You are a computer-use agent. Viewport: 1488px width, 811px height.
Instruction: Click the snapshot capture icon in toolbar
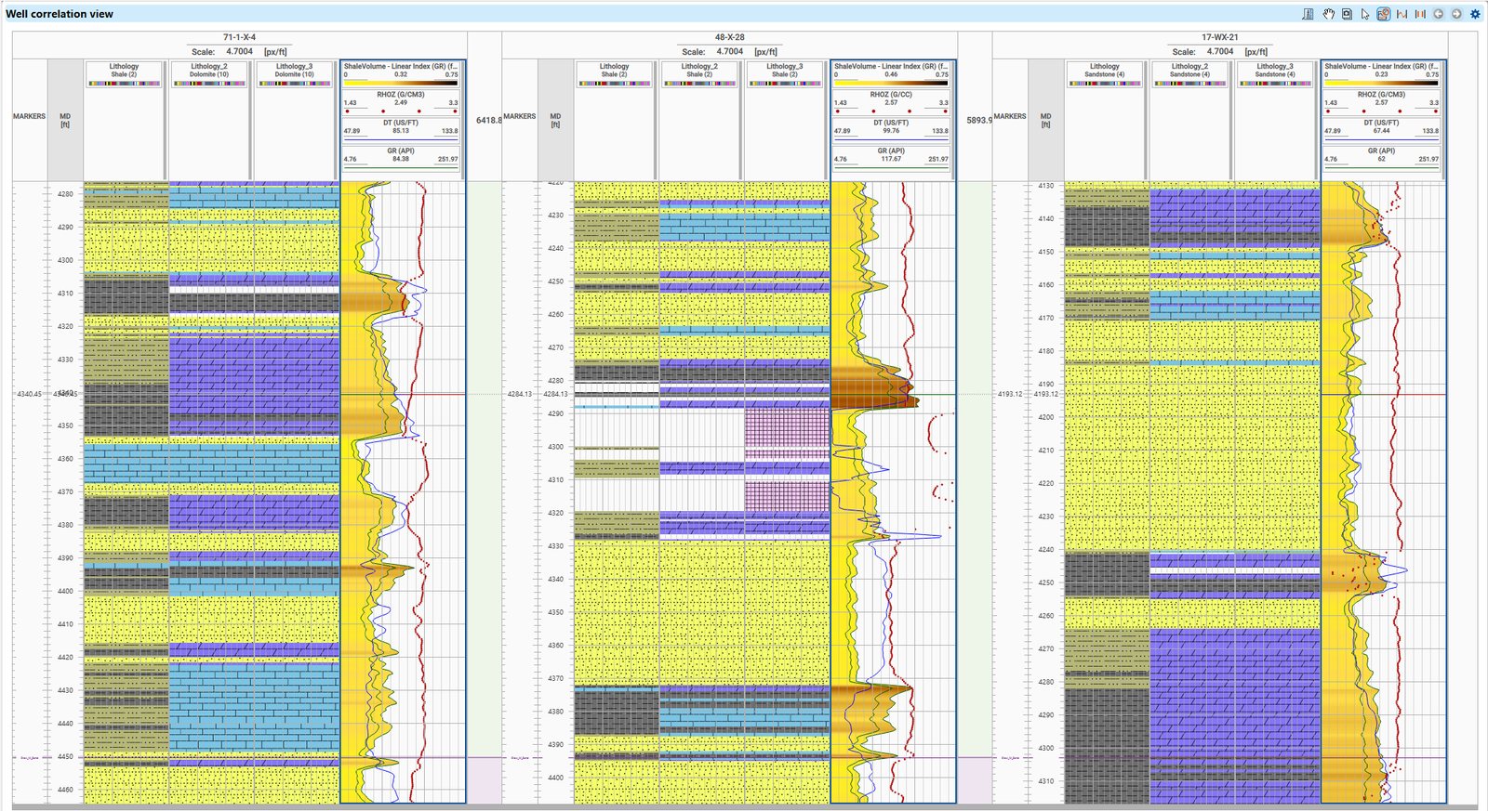tap(1347, 14)
